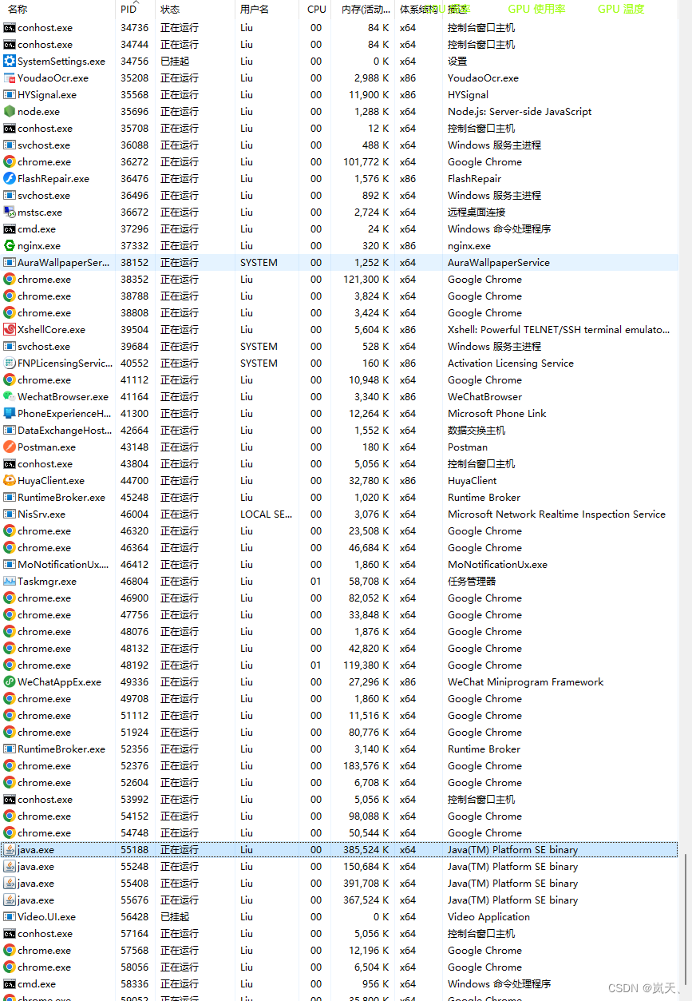The height and width of the screenshot is (1001, 692).
Task: Click the 已挂起 status of SystemSettings.exe
Action: click(175, 62)
